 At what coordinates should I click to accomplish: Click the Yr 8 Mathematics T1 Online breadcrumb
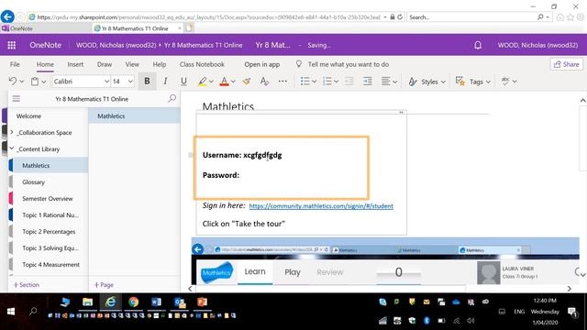[204, 45]
